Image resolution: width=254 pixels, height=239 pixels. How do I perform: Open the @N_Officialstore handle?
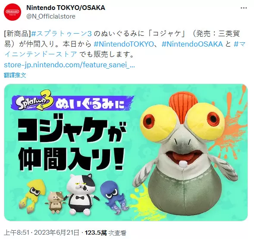point(51,16)
